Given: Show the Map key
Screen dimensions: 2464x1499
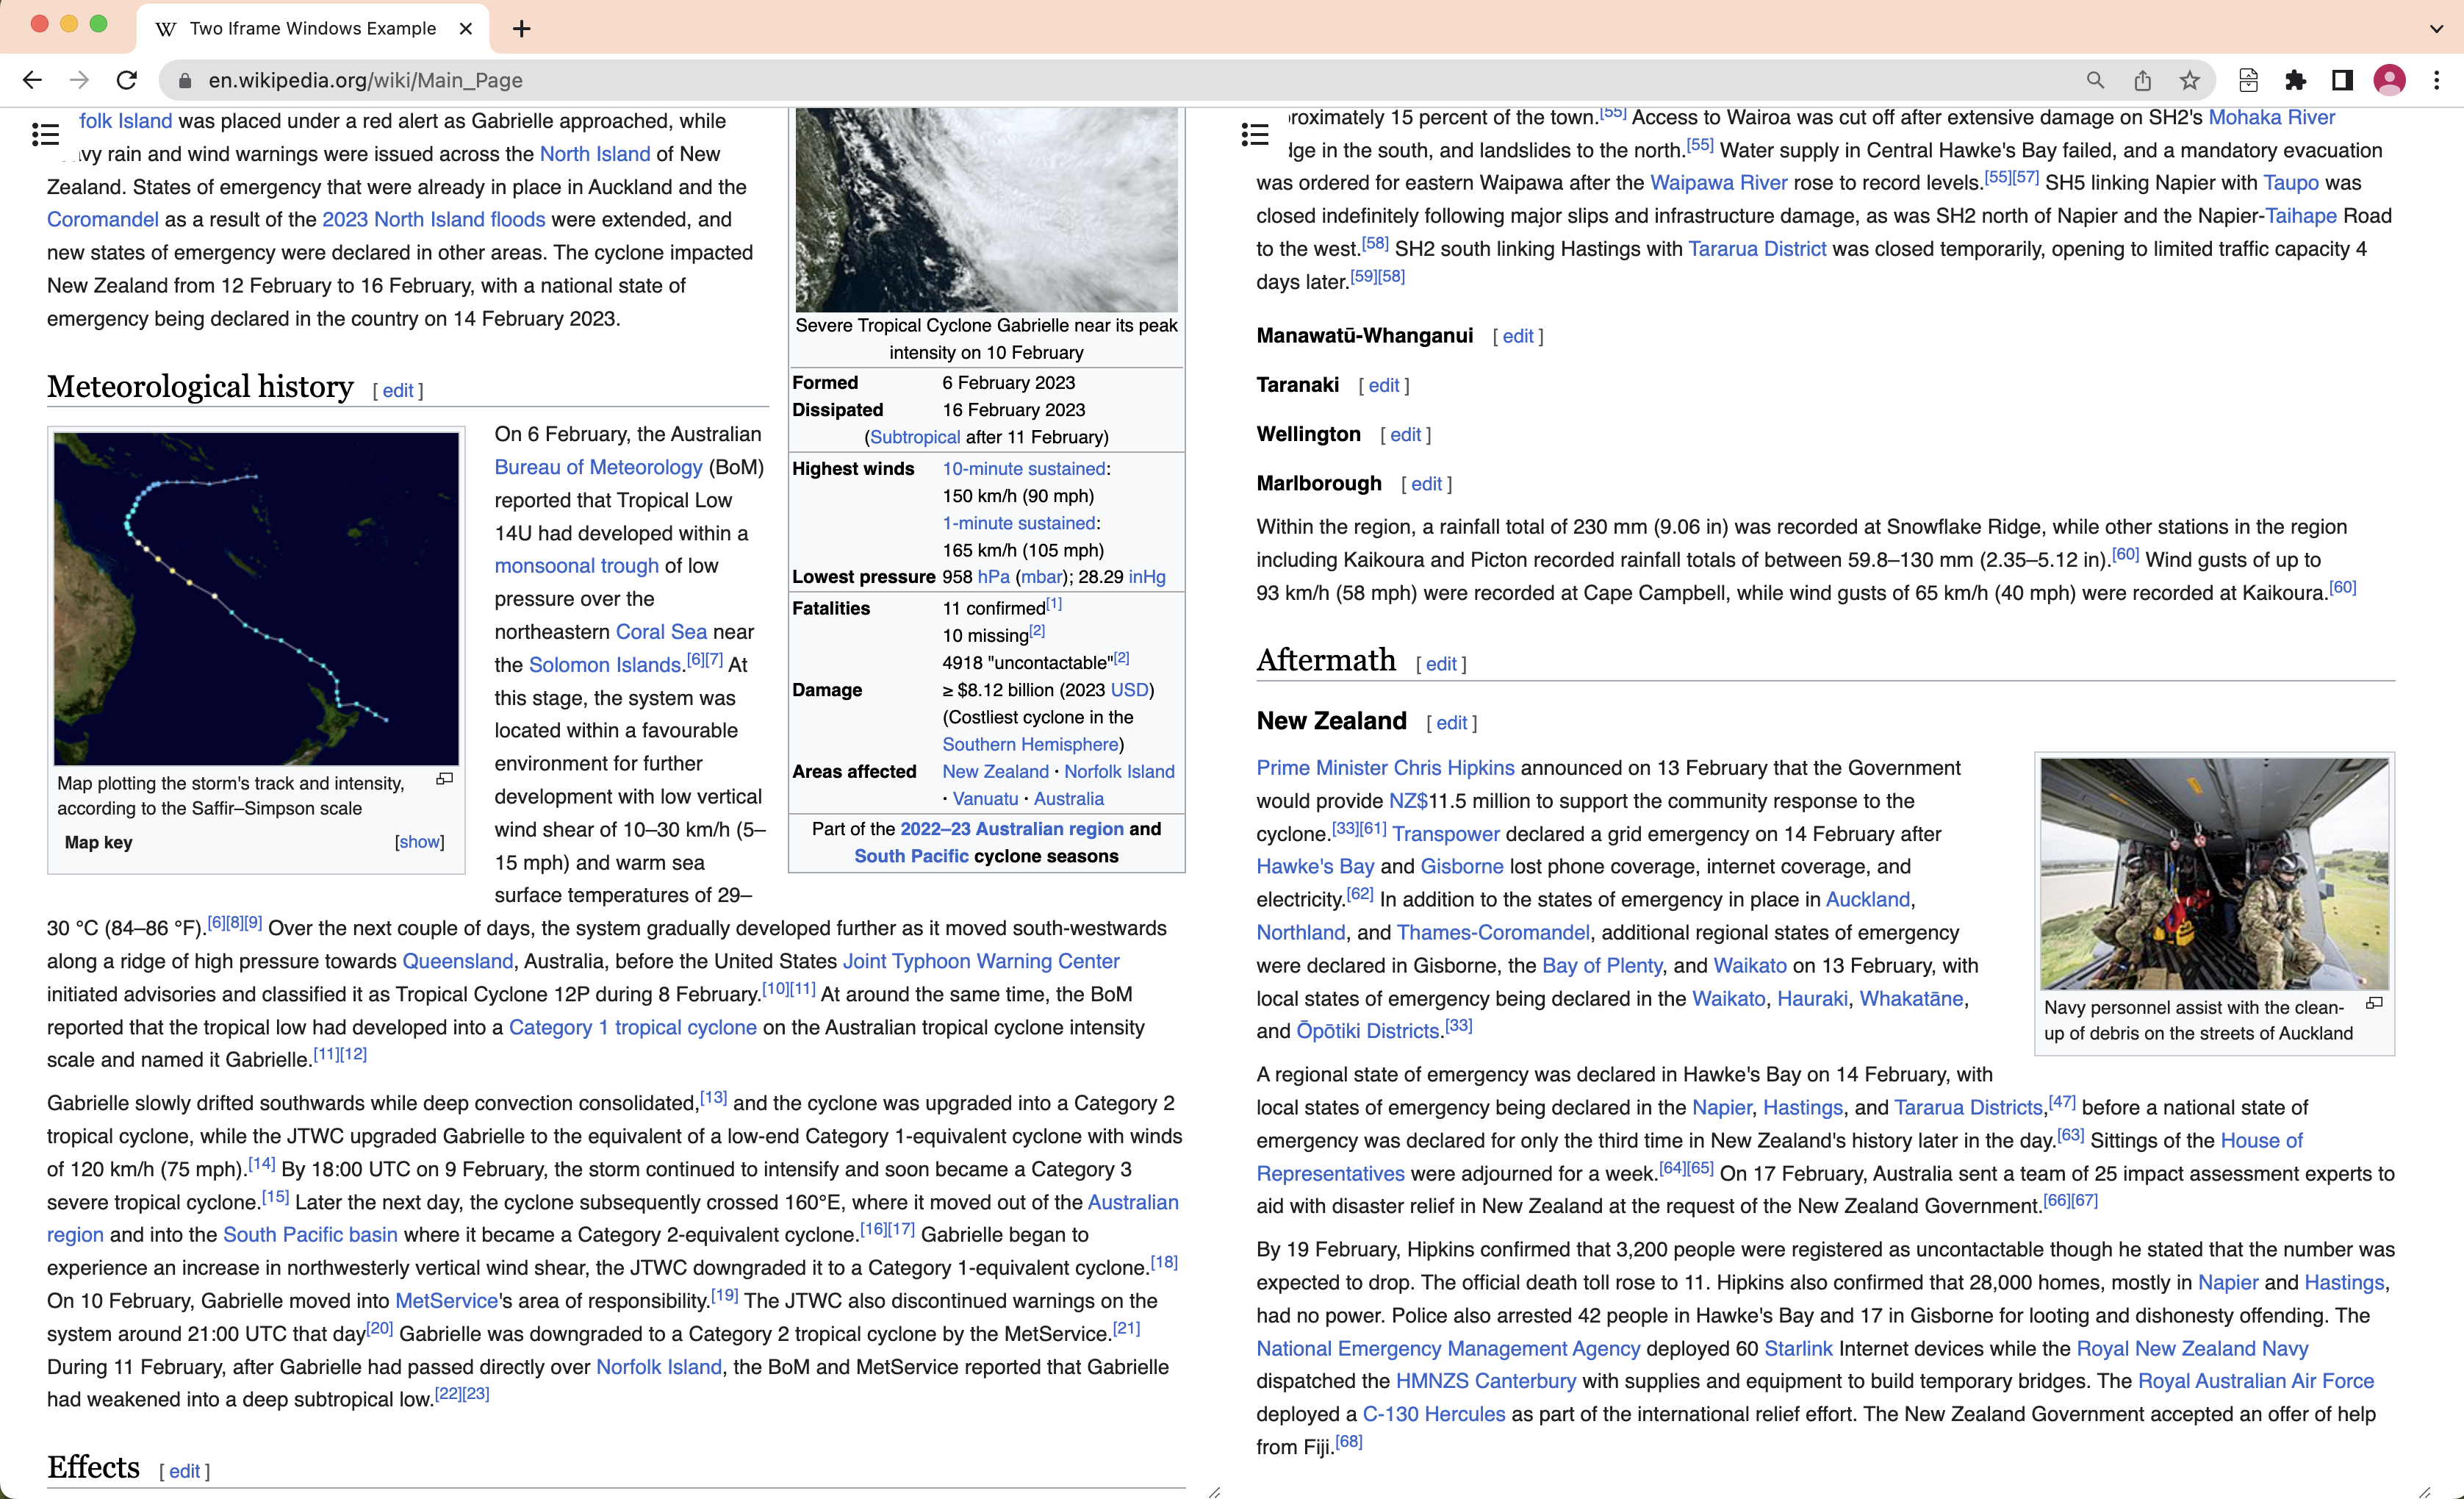Looking at the screenshot, I should [x=419, y=842].
